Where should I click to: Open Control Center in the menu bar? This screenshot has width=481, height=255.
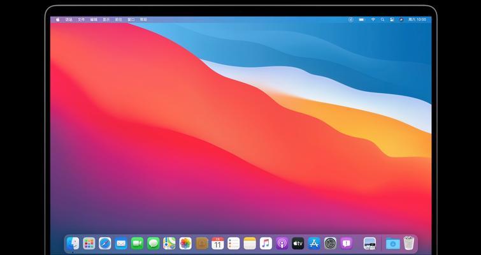(392, 19)
